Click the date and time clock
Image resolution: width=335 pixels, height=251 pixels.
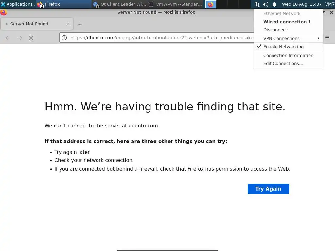(x=301, y=4)
